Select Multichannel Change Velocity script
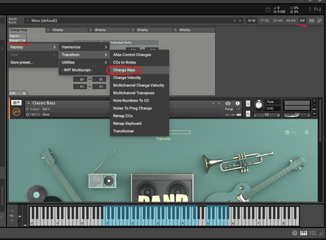Image resolution: width=326 pixels, height=240 pixels. [x=139, y=85]
